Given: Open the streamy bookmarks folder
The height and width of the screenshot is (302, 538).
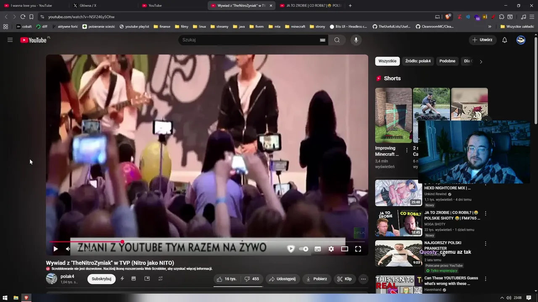Looking at the screenshot, I should 219,26.
